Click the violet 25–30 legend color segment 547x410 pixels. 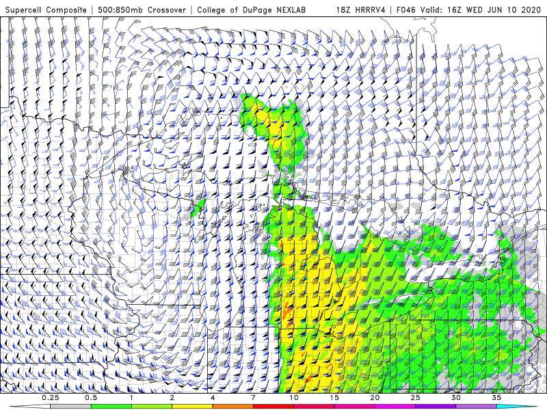[x=436, y=407]
